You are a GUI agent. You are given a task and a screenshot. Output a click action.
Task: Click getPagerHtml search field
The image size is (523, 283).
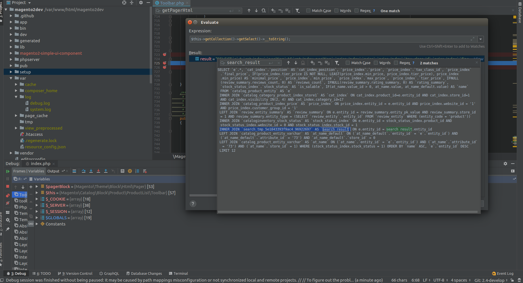click(x=199, y=10)
